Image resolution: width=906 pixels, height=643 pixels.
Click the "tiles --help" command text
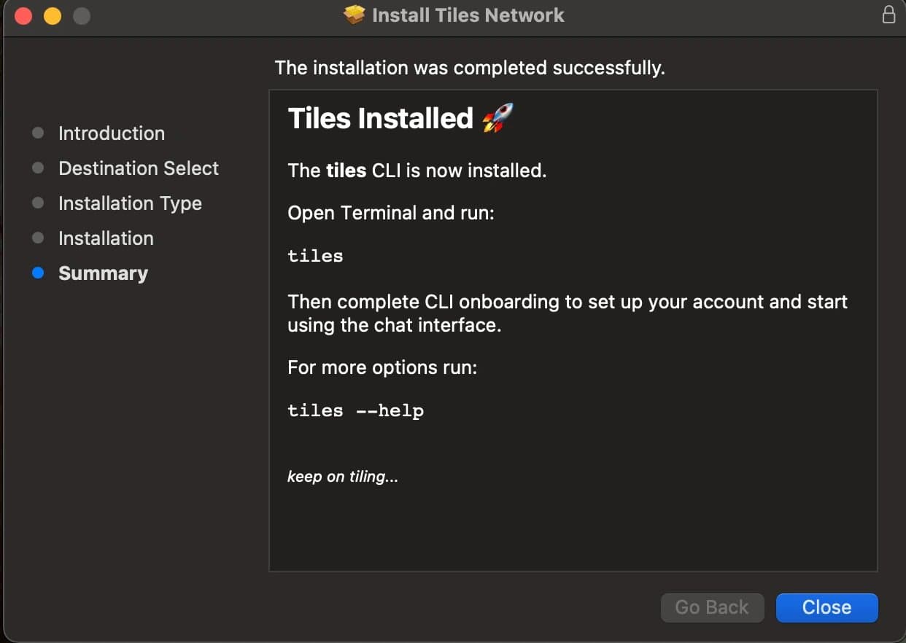click(355, 410)
